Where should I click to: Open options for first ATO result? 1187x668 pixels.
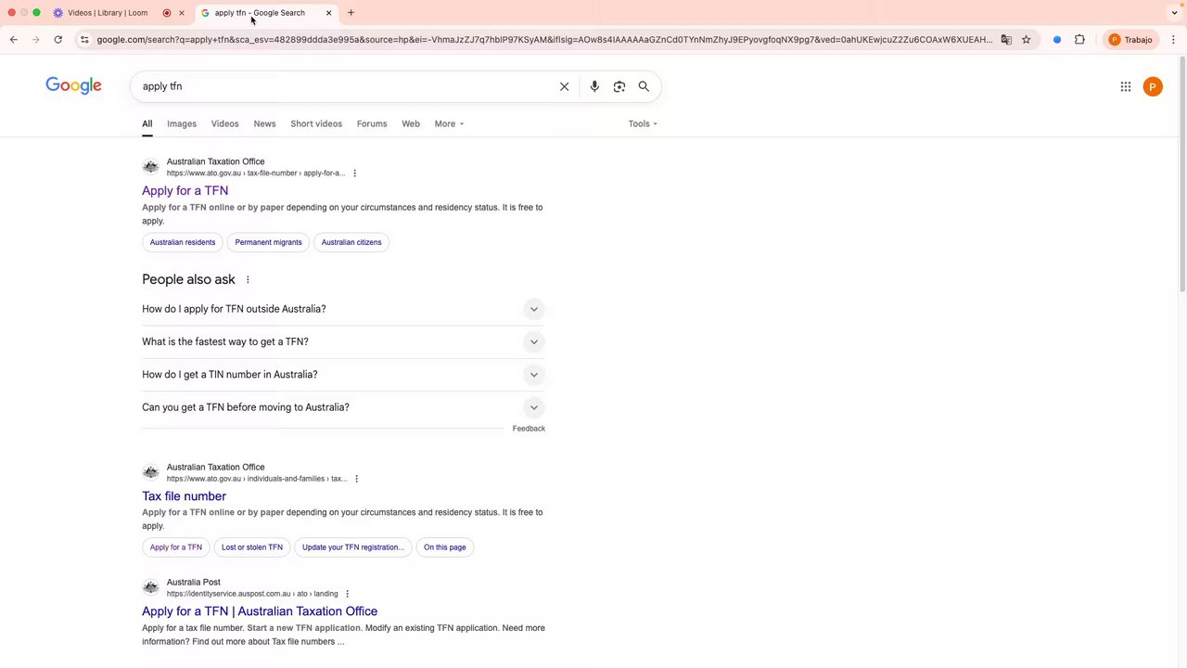point(354,173)
